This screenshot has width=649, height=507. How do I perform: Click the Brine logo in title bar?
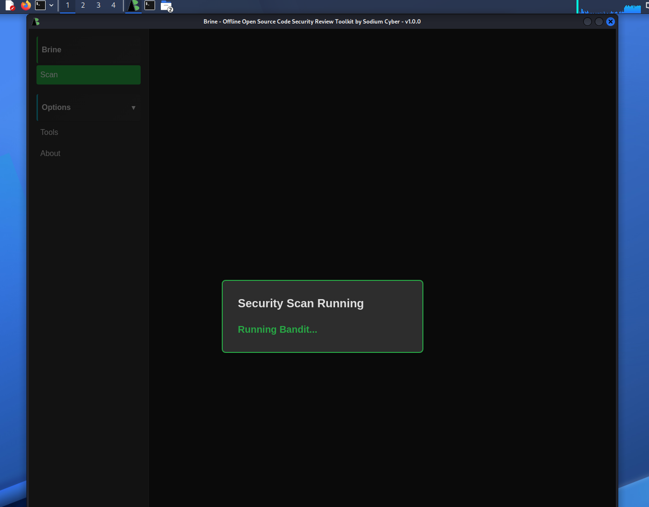(x=36, y=22)
